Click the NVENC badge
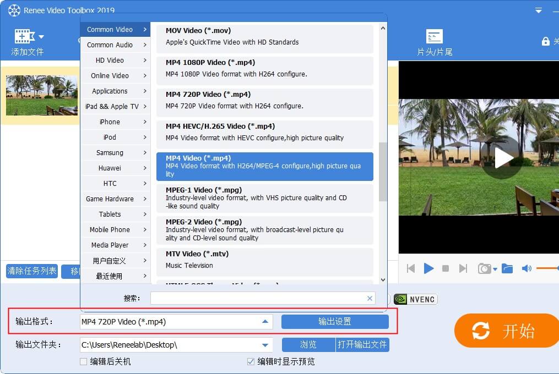The height and width of the screenshot is (374, 559). coord(416,299)
